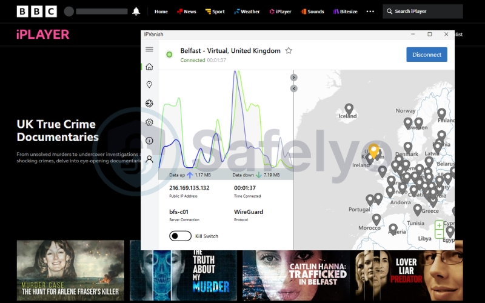Screen dimensions: 485x303
Task: Zoom in on the map with plus
Action: click(x=439, y=225)
